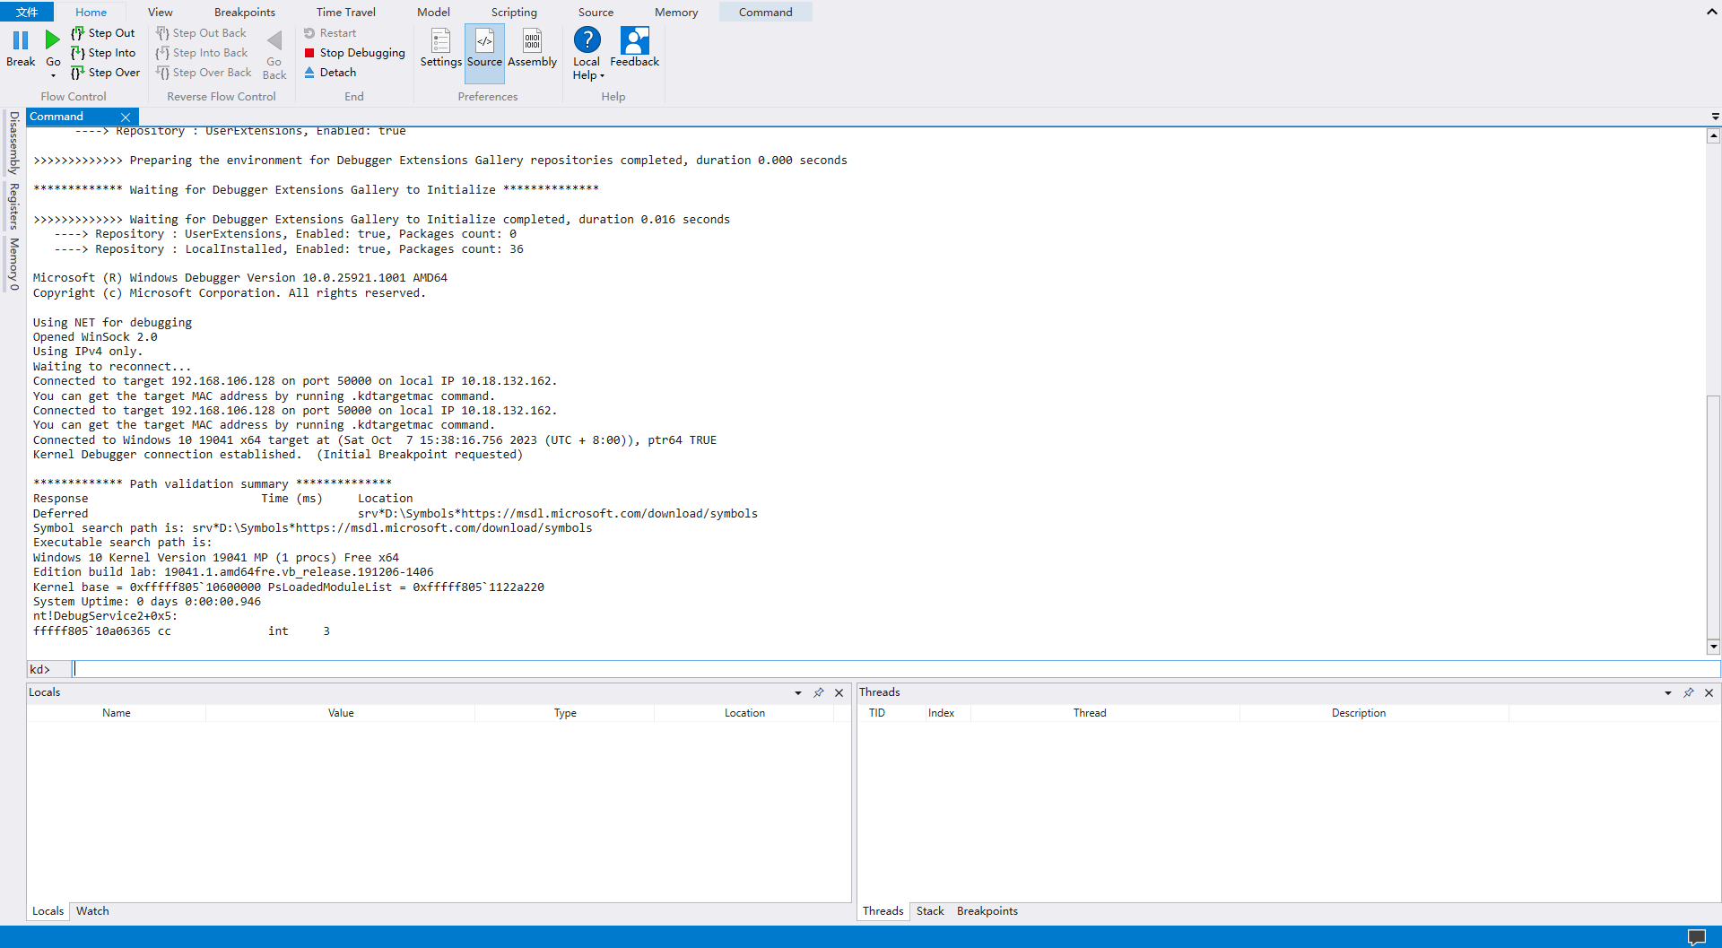
Task: Click the Description column header
Action: [x=1359, y=713]
